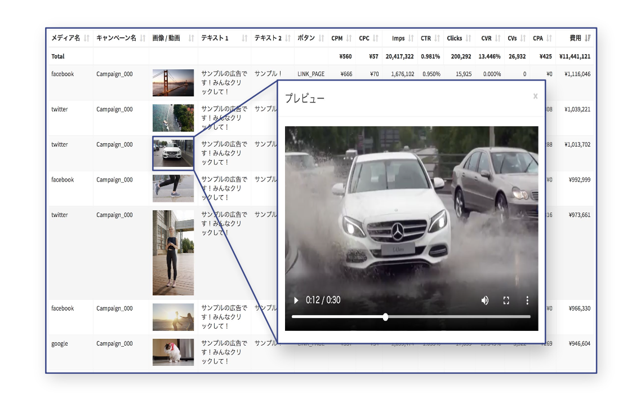
Task: Open the Golden Gate bridge thumbnail
Action: (173, 83)
